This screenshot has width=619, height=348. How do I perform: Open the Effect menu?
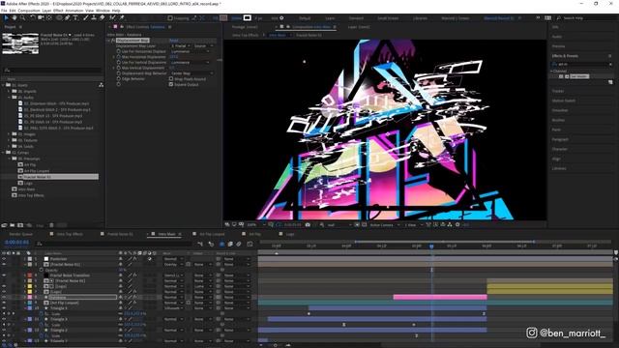coord(58,11)
